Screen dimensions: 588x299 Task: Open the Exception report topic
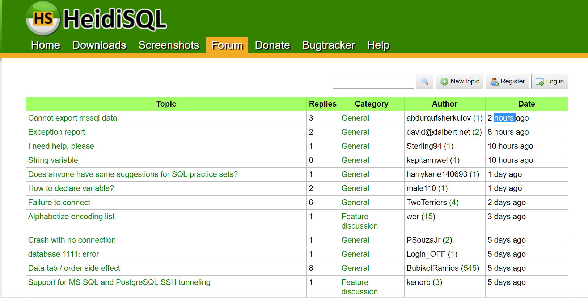pos(56,132)
